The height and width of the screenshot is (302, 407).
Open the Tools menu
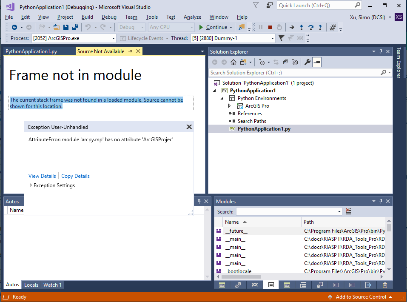[151, 17]
